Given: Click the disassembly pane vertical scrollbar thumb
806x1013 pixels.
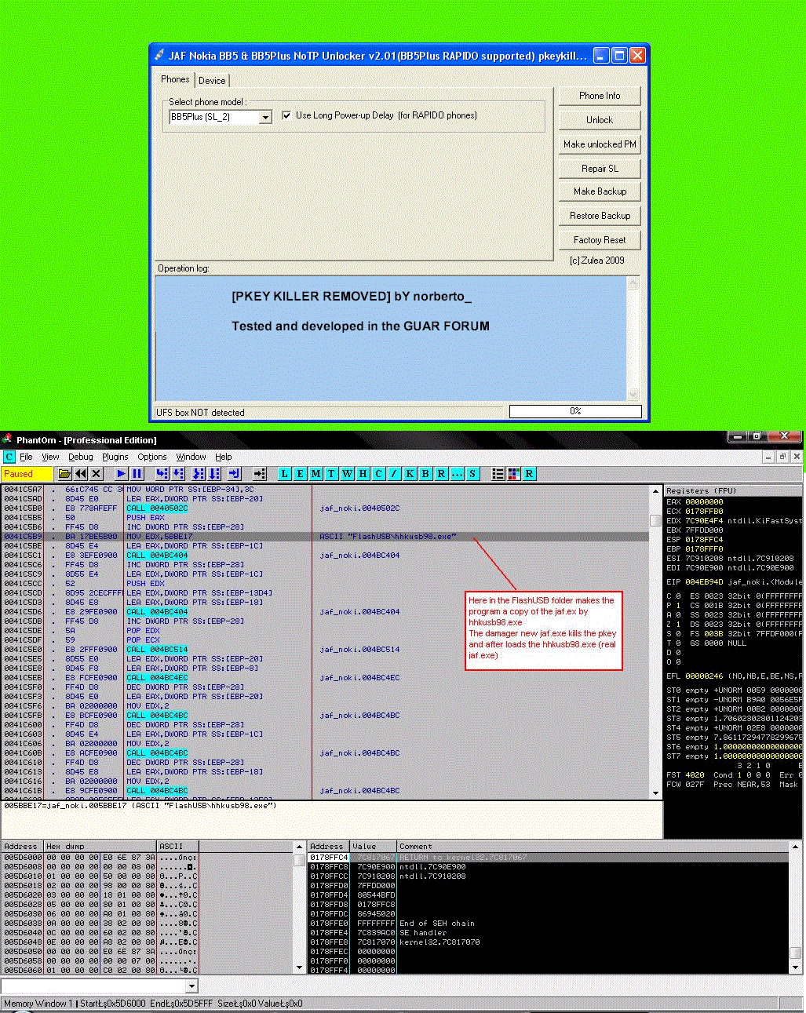Looking at the screenshot, I should tap(655, 519).
